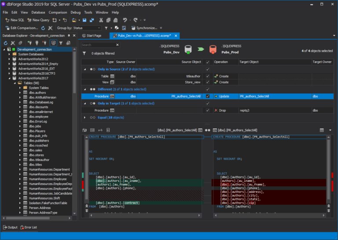
Task: Click the Cut scissors icon
Action: tap(101, 20)
